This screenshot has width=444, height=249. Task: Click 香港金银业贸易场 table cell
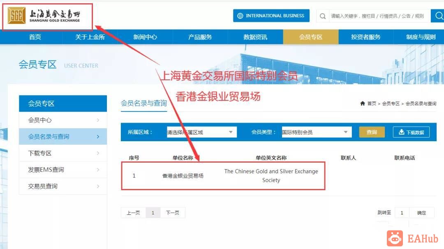183,176
